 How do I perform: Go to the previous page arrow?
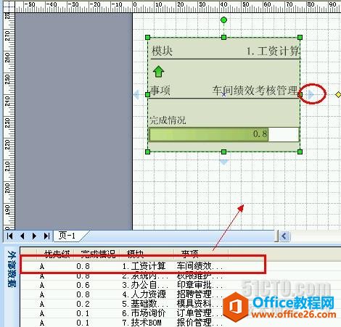(x=22, y=236)
